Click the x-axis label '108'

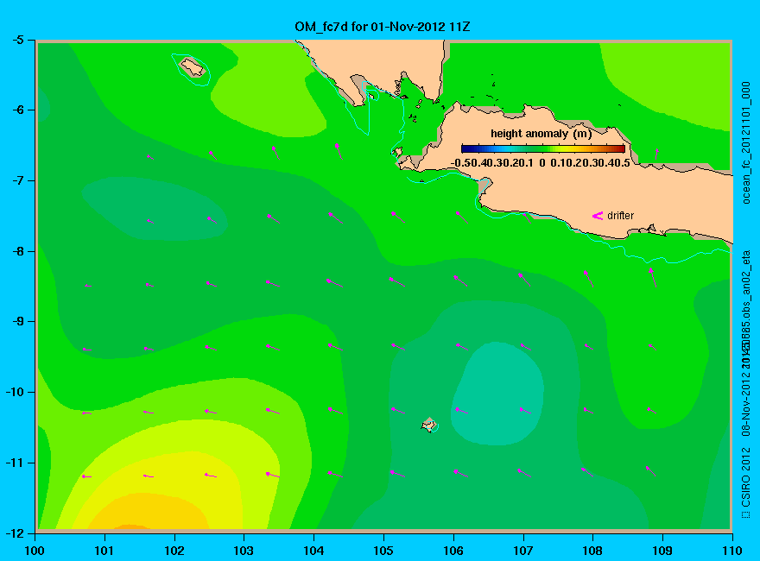point(592,551)
